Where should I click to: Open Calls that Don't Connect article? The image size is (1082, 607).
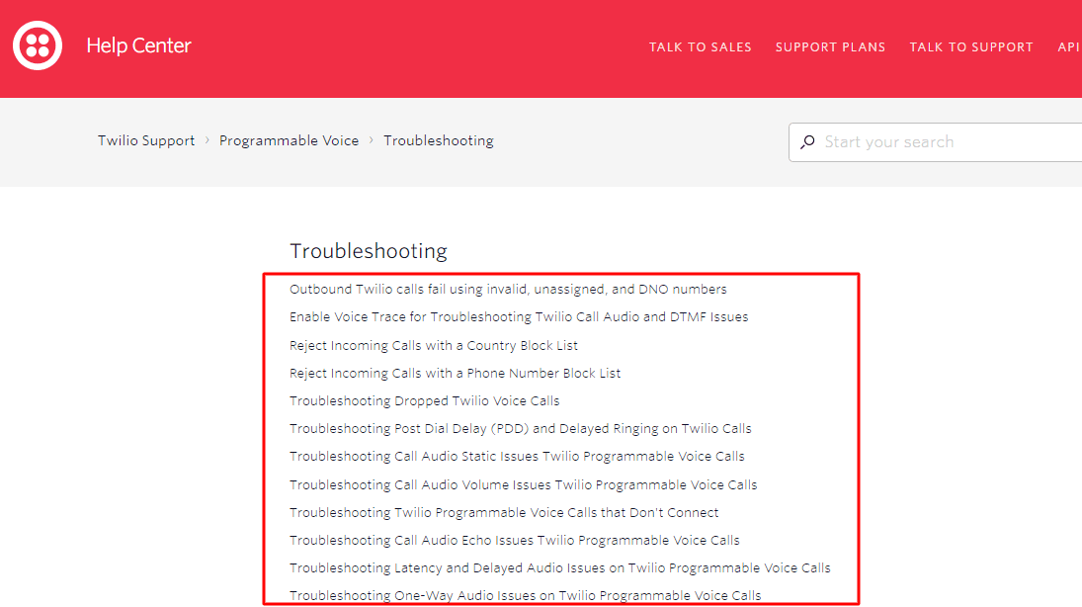tap(504, 512)
